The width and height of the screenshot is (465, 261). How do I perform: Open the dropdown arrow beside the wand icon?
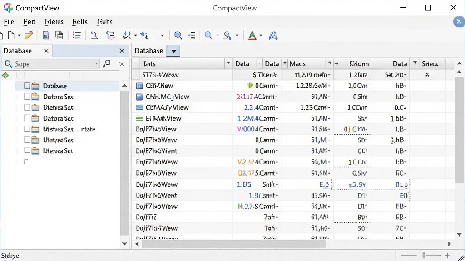[135, 36]
